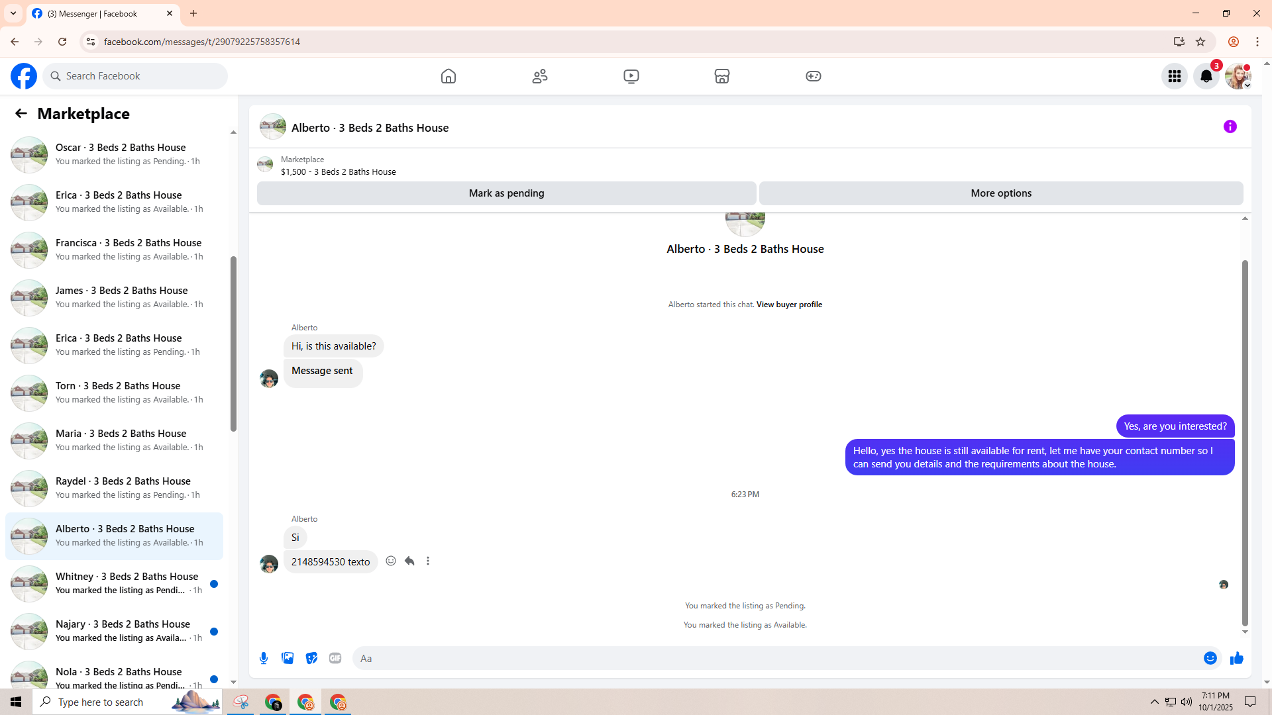Choose a sticker icon

pos(311,658)
